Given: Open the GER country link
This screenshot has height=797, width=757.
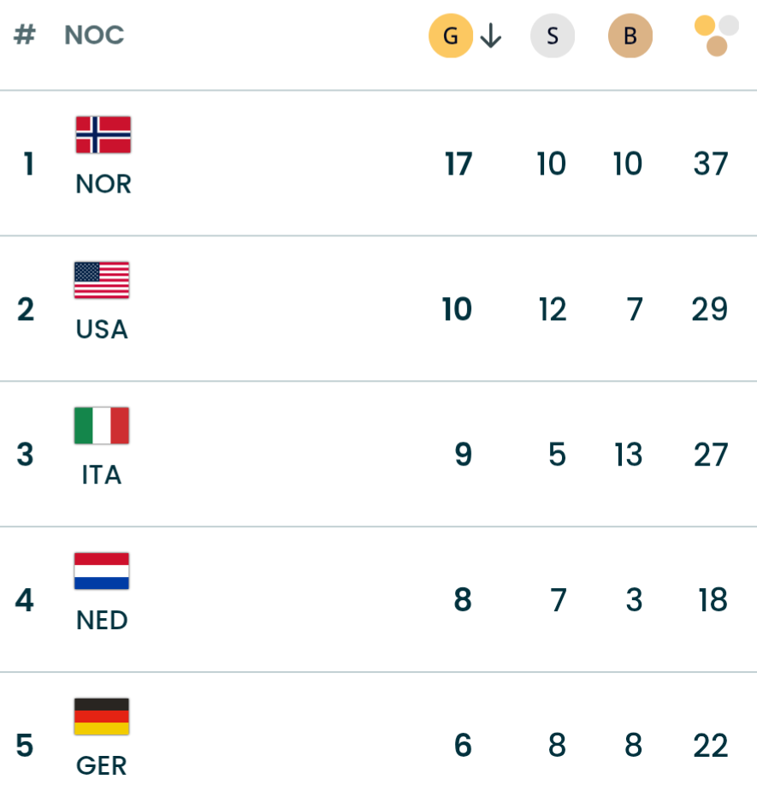Looking at the screenshot, I should 102,765.
